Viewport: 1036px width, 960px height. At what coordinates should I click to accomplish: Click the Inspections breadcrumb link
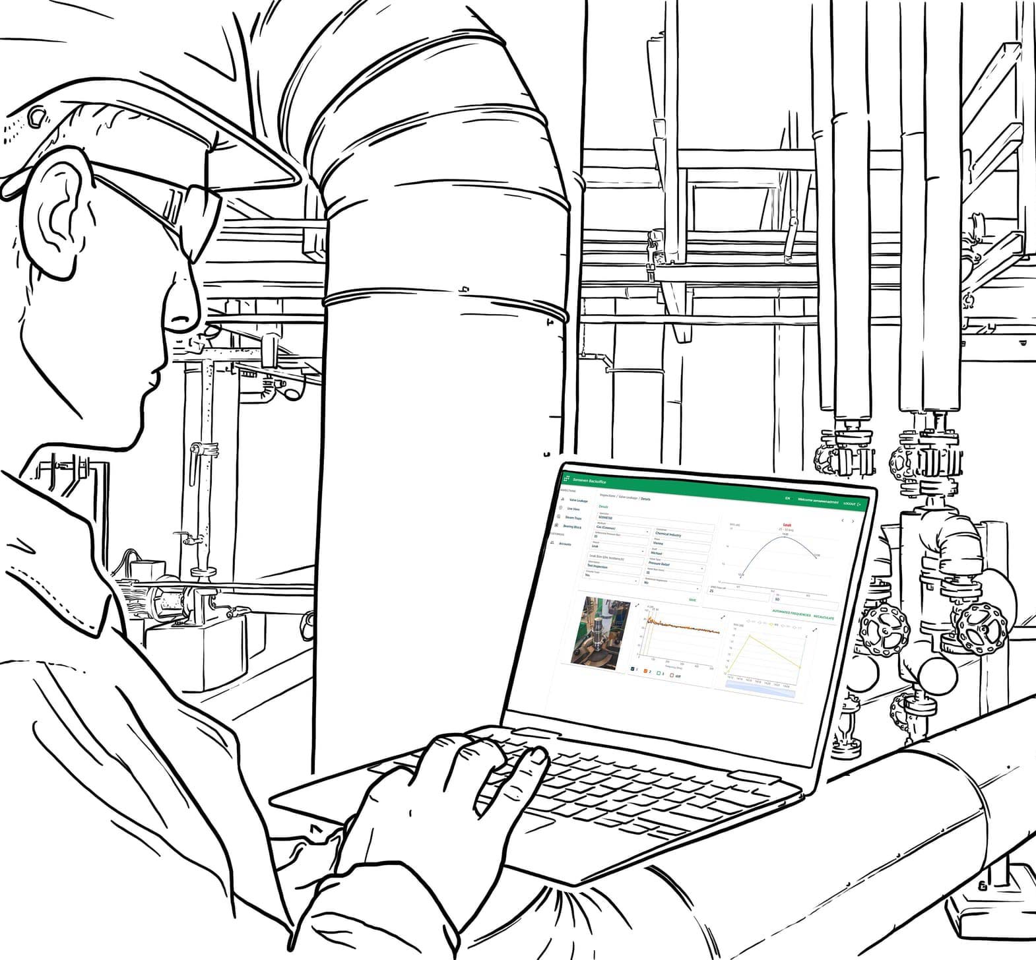(x=608, y=496)
